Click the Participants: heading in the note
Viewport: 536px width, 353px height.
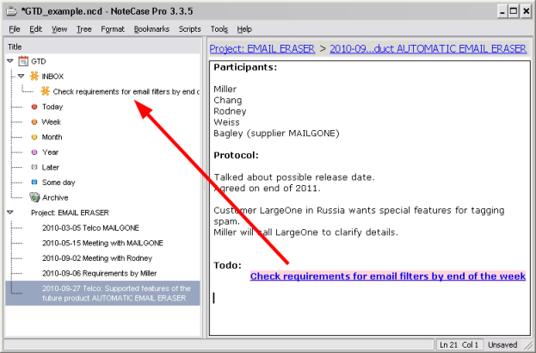pos(245,67)
